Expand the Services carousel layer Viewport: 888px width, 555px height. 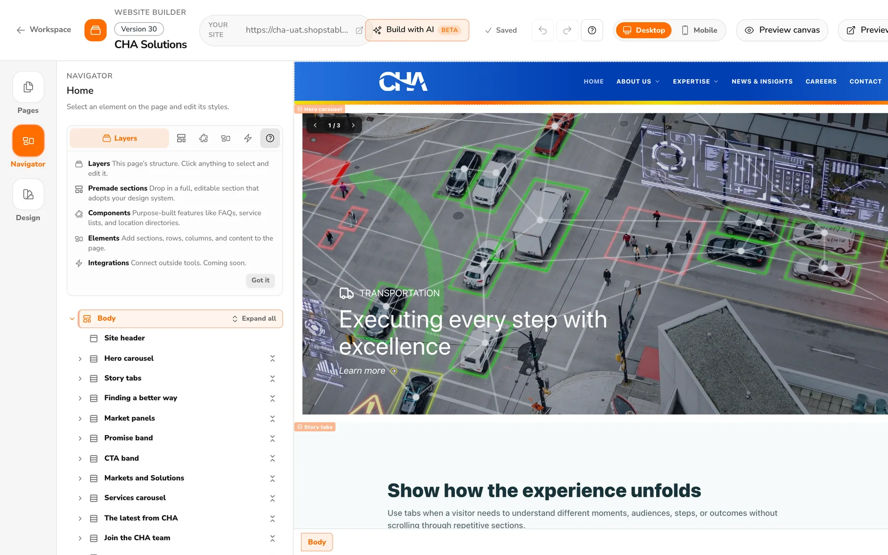pyautogui.click(x=80, y=498)
